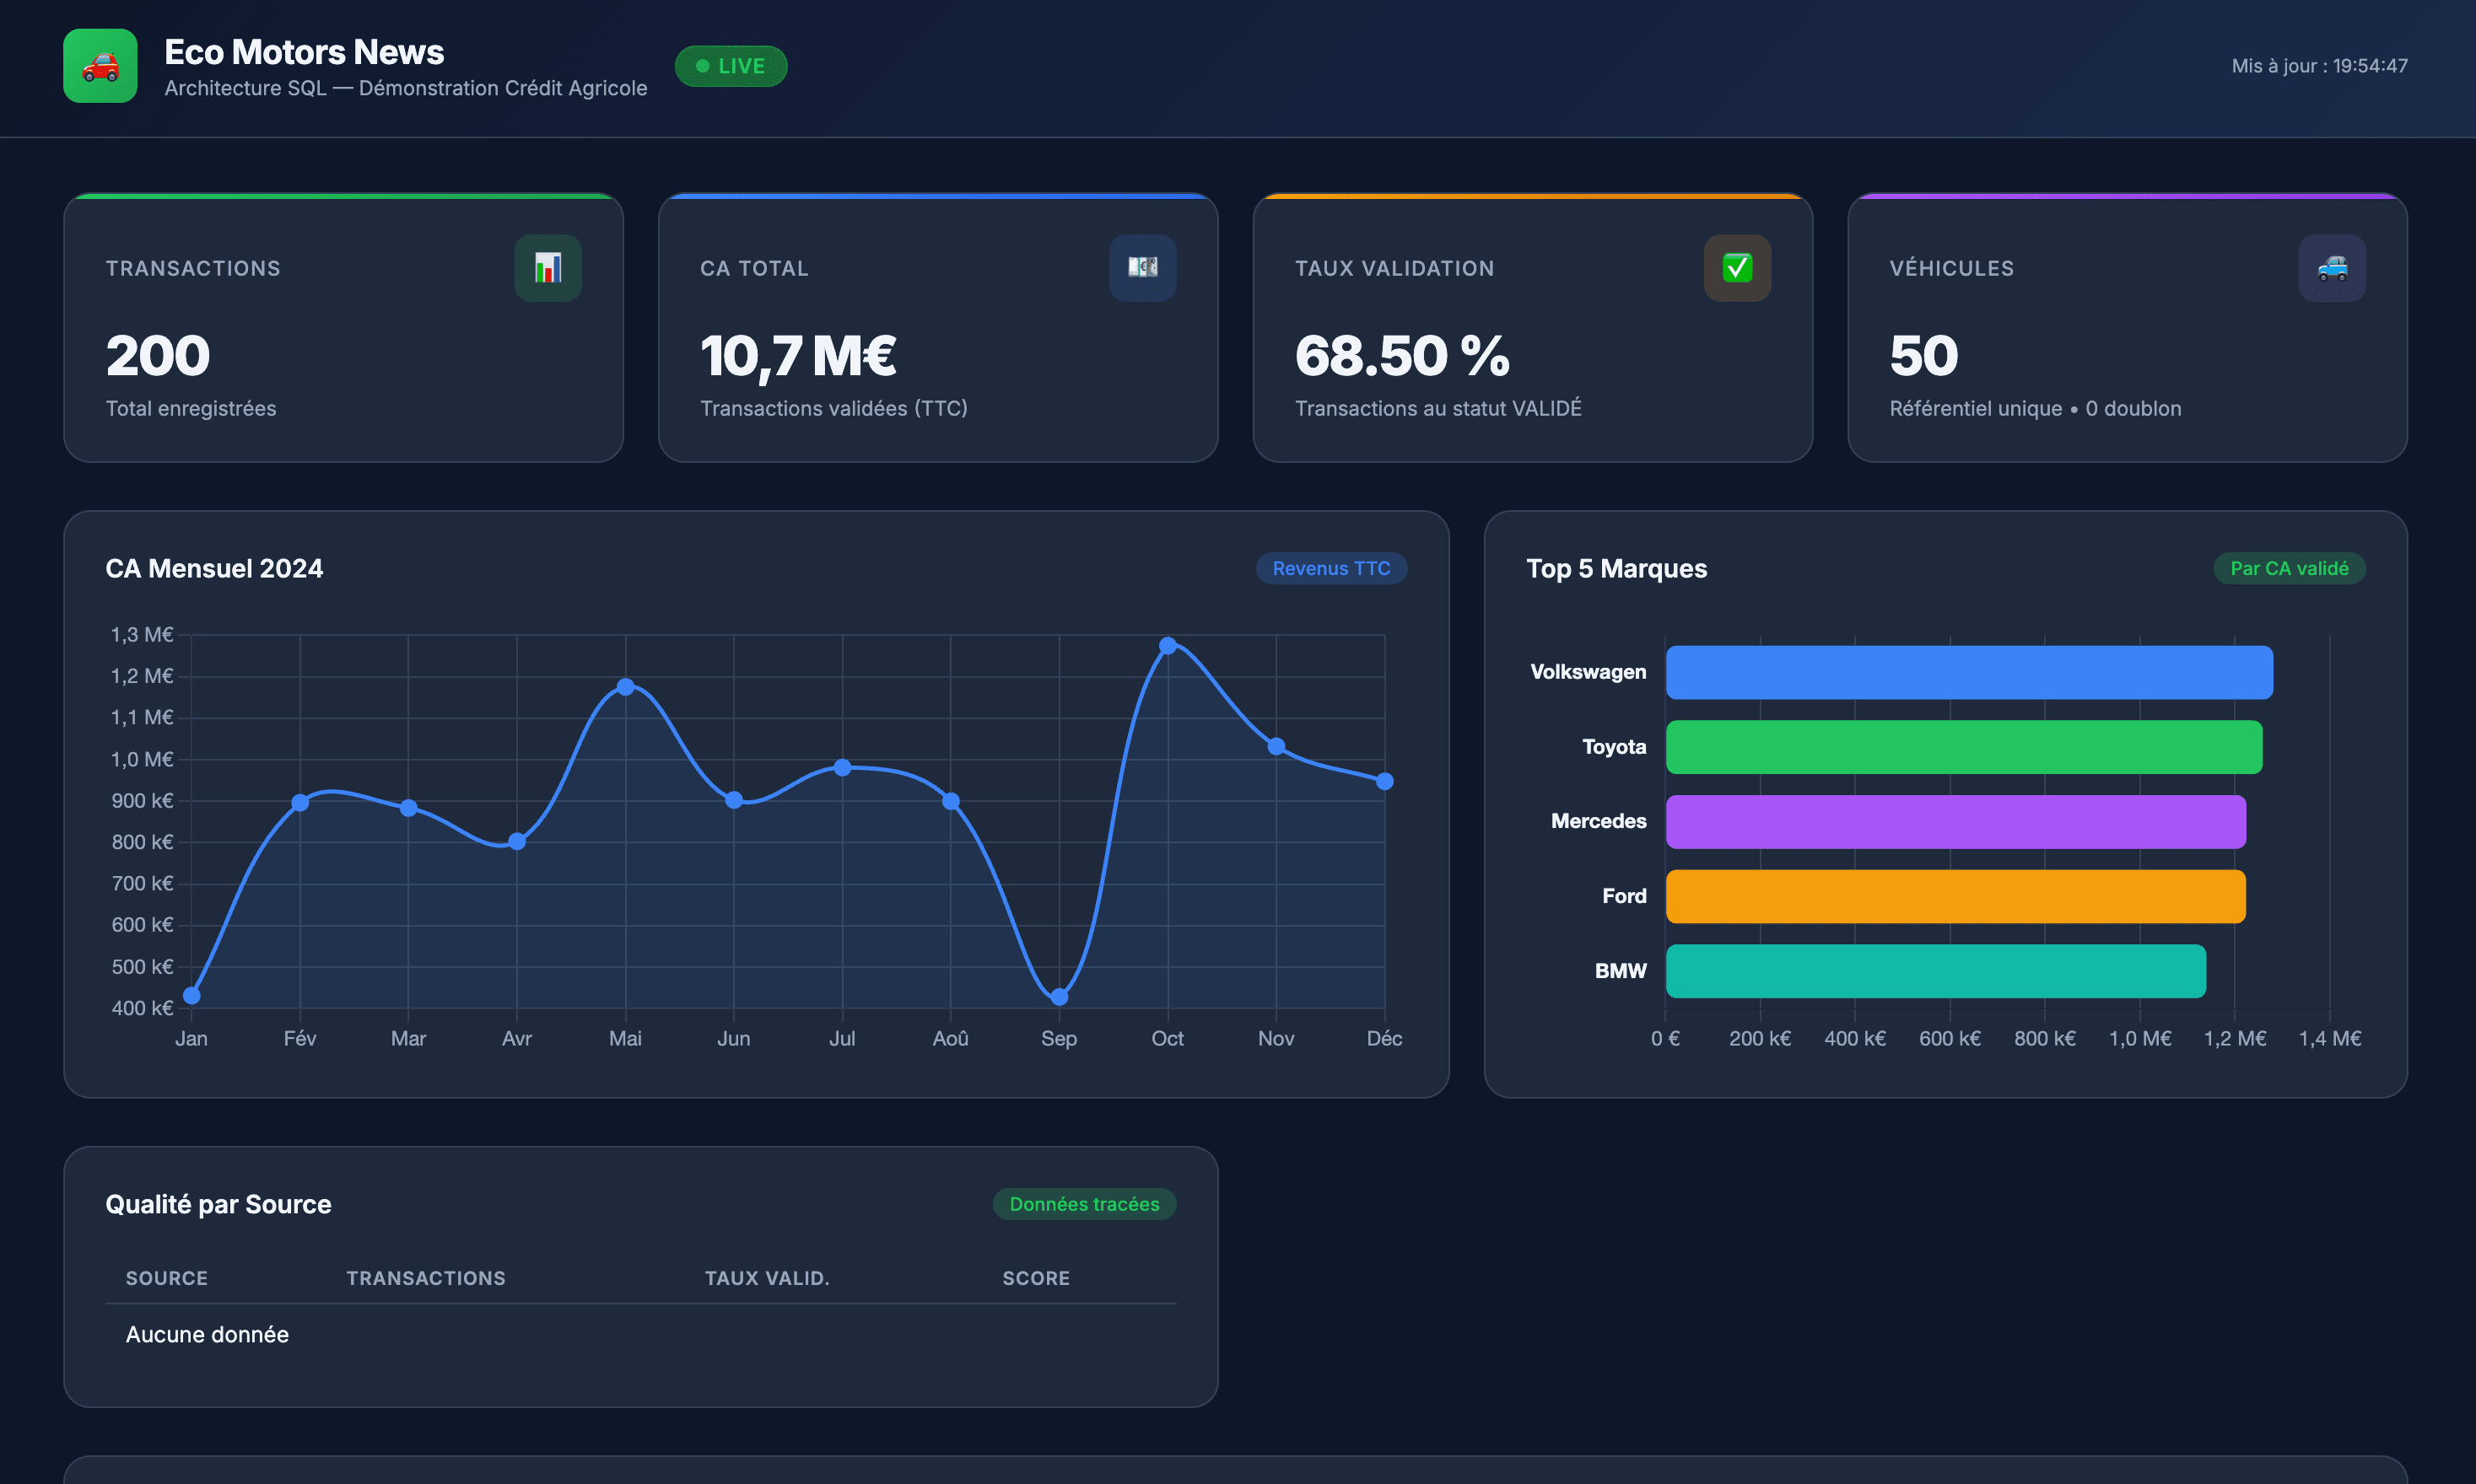Image resolution: width=2476 pixels, height=1484 pixels.
Task: Click the CA Total banknote icon
Action: click(x=1142, y=268)
